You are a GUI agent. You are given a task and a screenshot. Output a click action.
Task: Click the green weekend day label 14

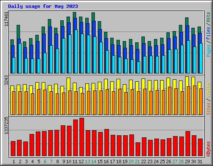[94, 161]
